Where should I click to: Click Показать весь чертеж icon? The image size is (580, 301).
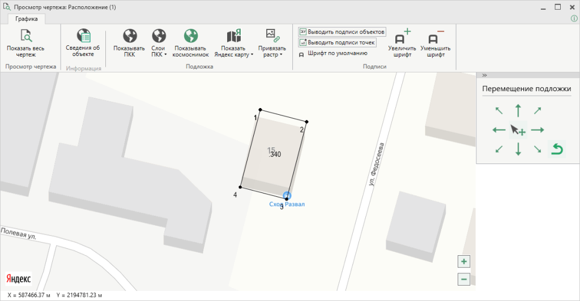26,36
